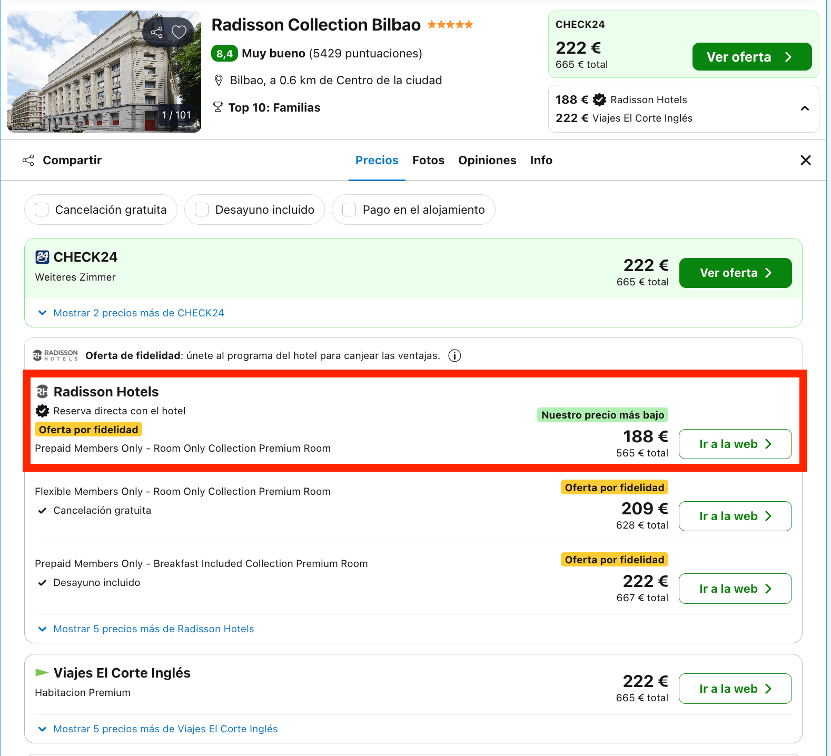Viewport: 831px width, 756px height.
Task: Go to web for 222 € breakfast included offer
Action: (x=736, y=589)
